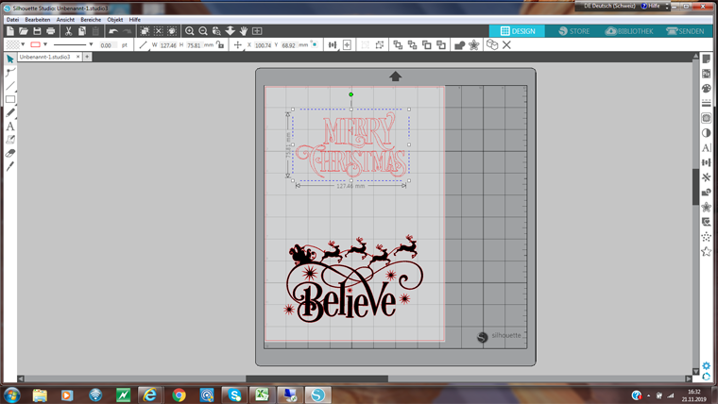Select the Line drawing tool
718x404 pixels.
[x=10, y=86]
